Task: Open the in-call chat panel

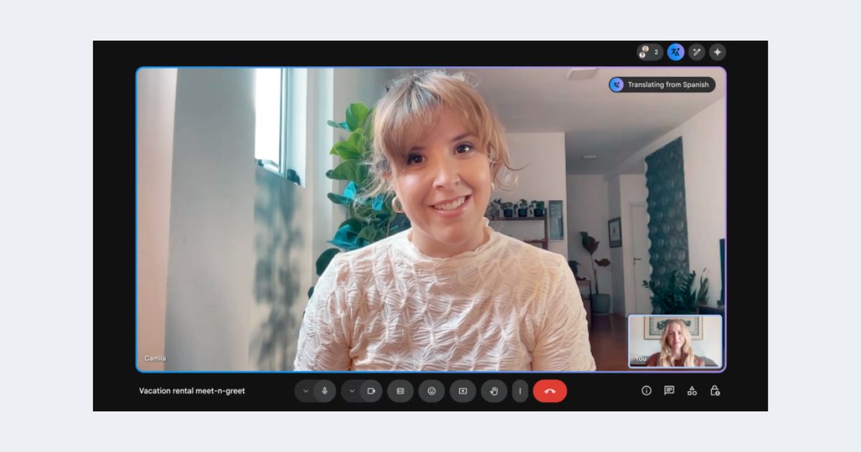Action: tap(669, 391)
